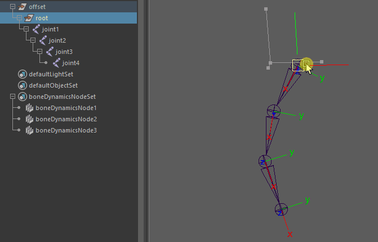Screen dimensions: 378x242
Task: Select boneDynamicsNode3 in the set
Action: point(66,130)
